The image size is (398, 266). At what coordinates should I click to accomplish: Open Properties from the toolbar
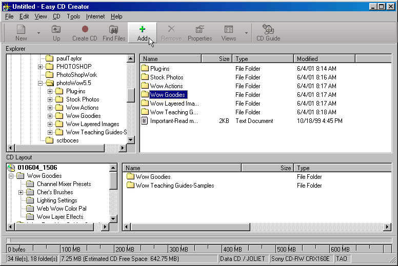200,33
